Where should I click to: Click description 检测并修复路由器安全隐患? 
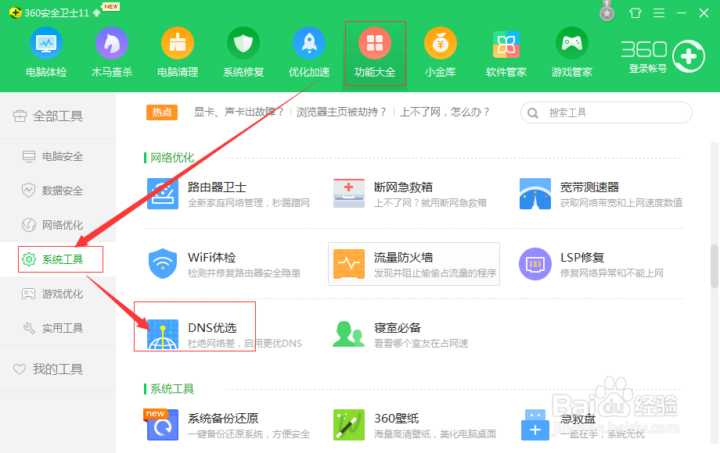[x=244, y=273]
